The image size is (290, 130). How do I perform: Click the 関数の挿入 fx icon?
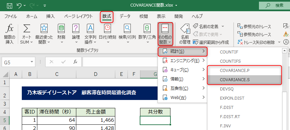[10, 29]
